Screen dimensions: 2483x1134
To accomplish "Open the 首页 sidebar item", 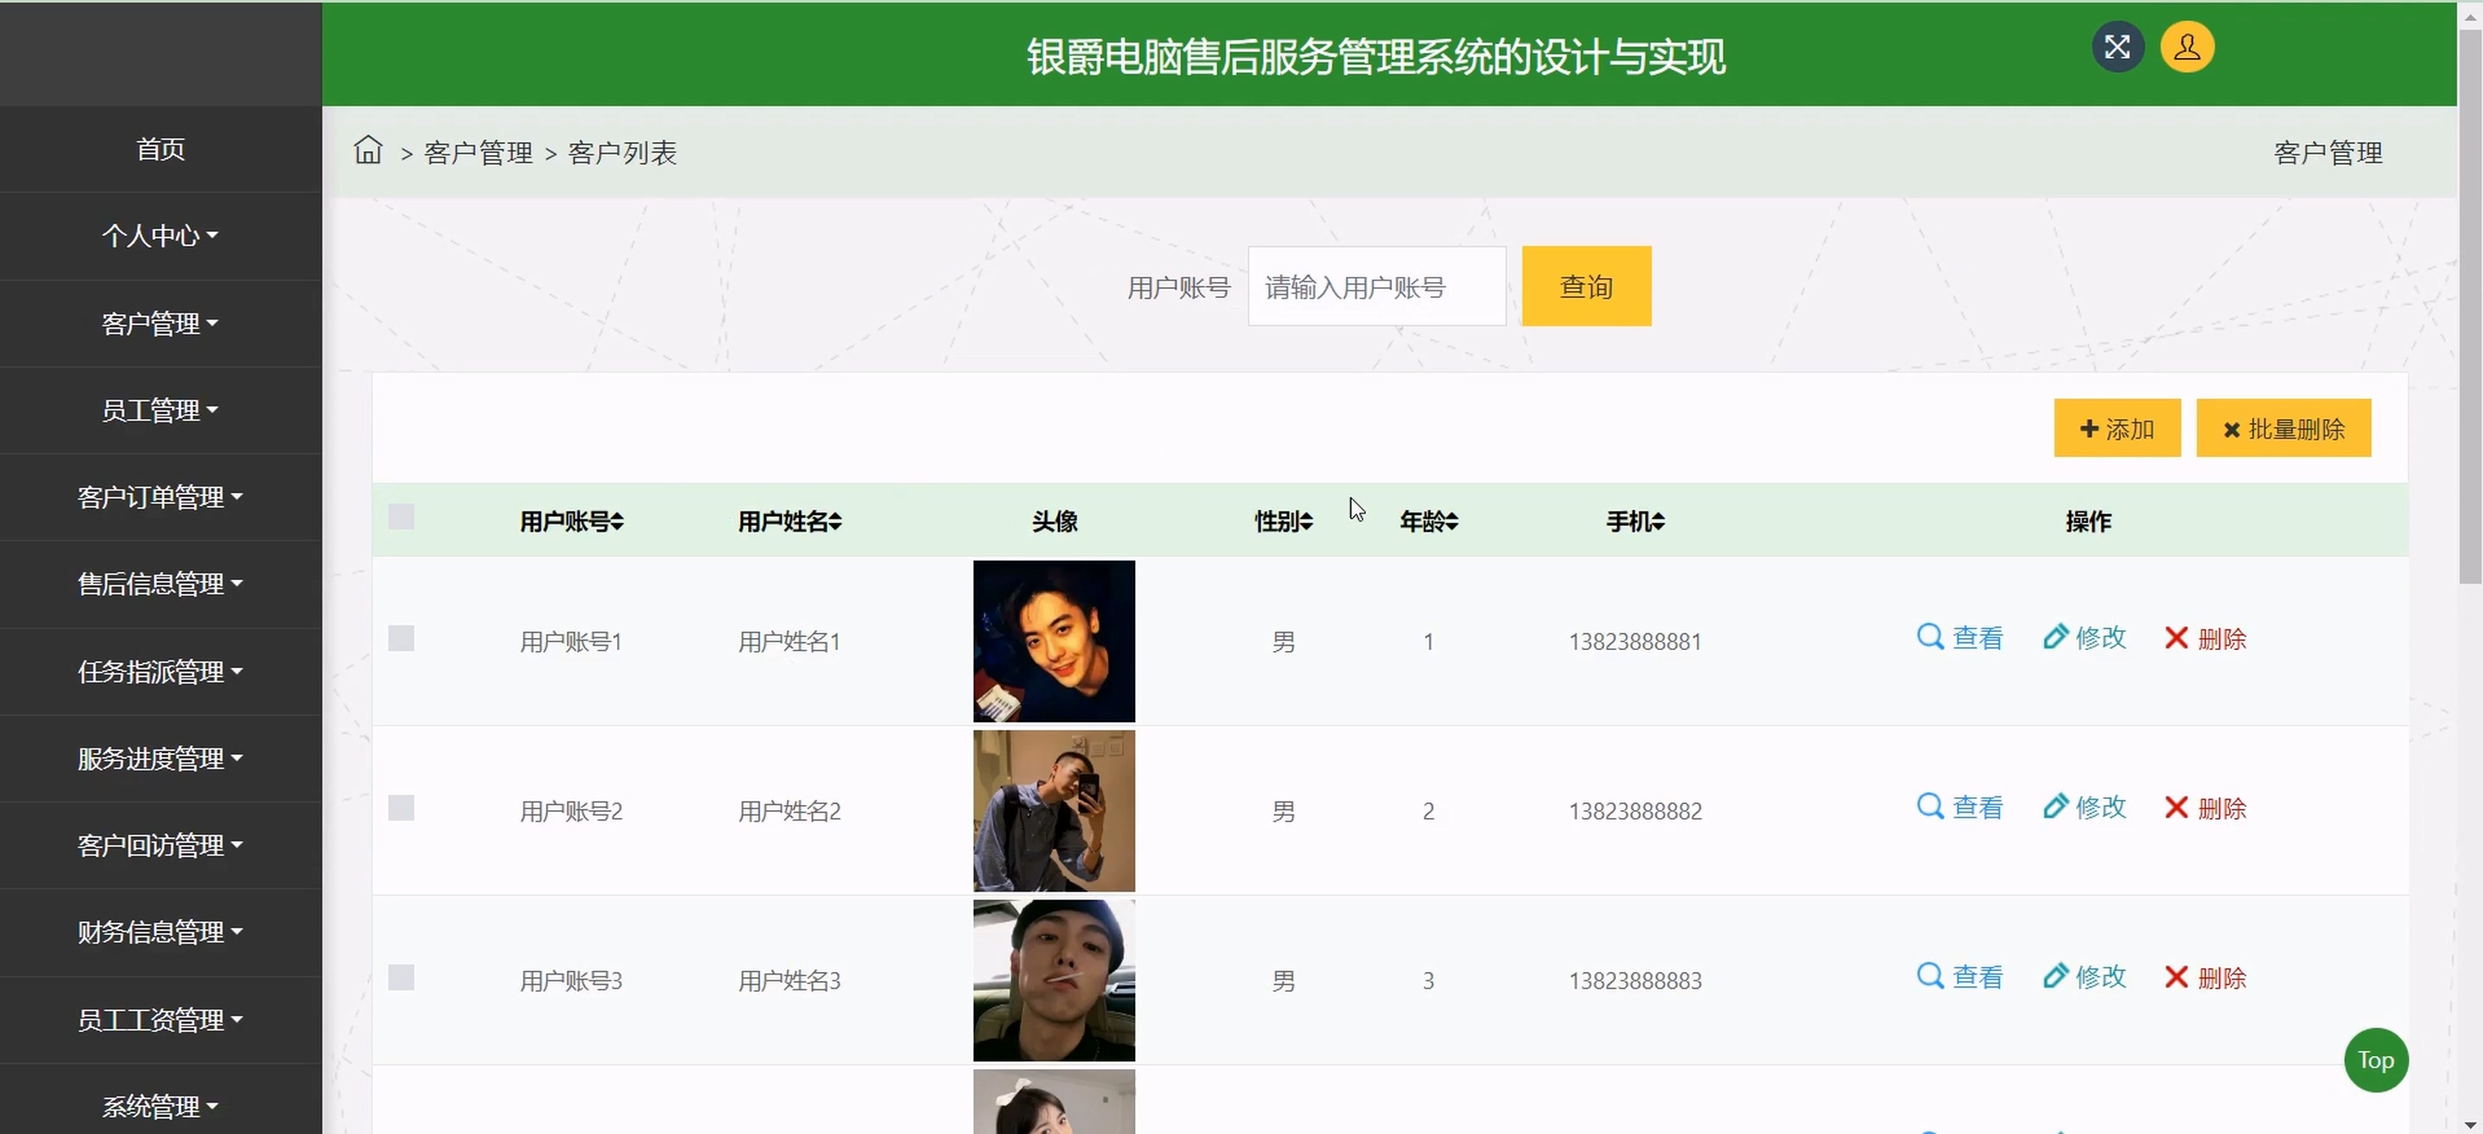I will pos(160,148).
